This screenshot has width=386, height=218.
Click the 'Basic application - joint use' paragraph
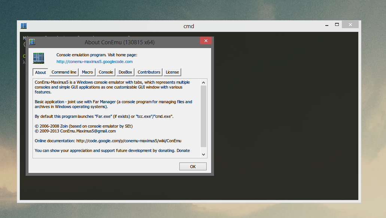point(113,104)
